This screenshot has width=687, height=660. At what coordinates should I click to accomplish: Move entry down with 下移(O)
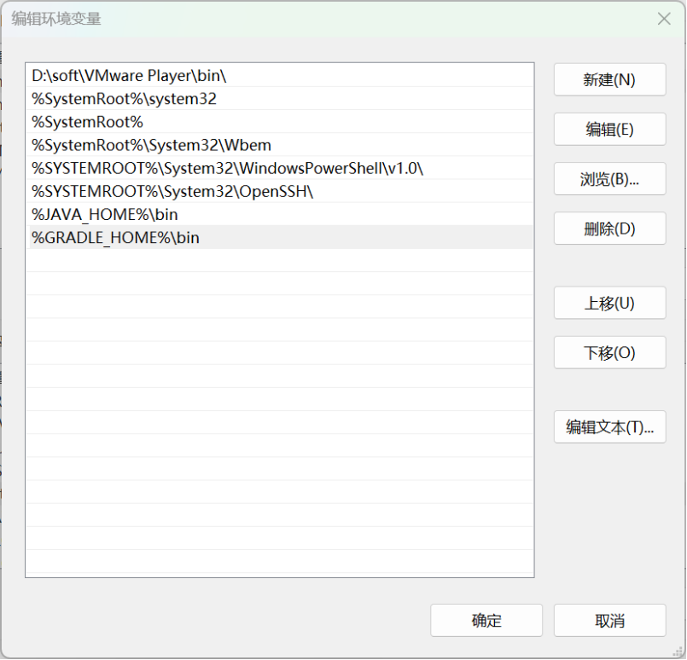[609, 352]
